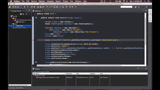Viewport: 160px width, 90px height.
Task: Select the Problems view tab
Action: (x=37, y=69)
